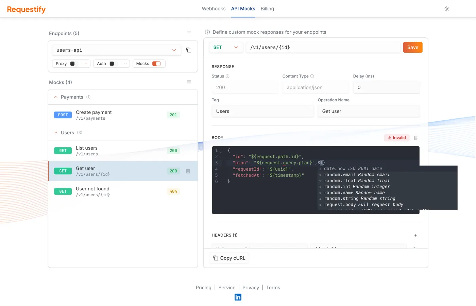This screenshot has width=476, height=306.
Task: Click line 4 "requestId" in body editor
Action: pyautogui.click(x=263, y=169)
